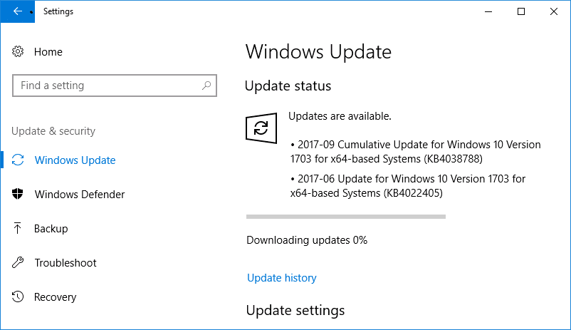Click the search magnifier icon
The height and width of the screenshot is (330, 571).
[x=206, y=86]
